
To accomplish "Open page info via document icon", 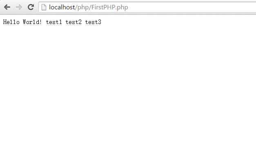I will 44,7.
